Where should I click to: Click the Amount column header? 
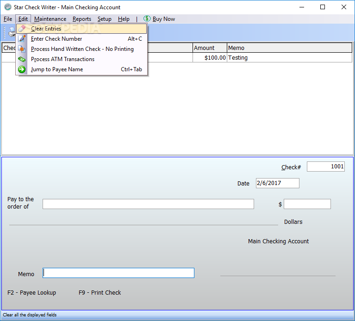[x=210, y=48]
